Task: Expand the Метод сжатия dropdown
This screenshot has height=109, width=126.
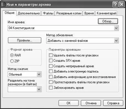Action: coord(39,74)
